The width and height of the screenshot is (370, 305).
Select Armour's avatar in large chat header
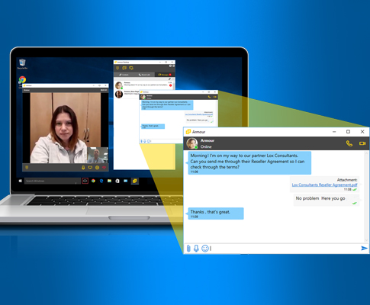click(192, 143)
